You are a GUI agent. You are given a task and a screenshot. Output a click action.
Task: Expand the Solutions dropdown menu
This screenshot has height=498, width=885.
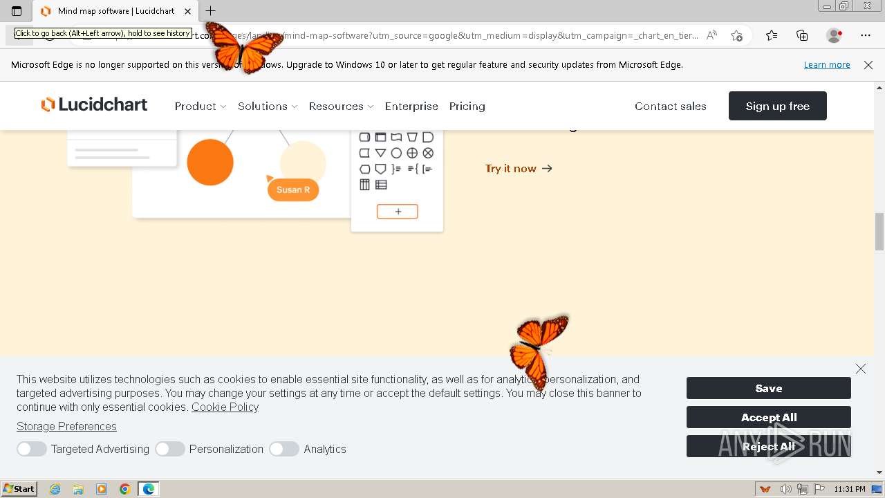268,106
